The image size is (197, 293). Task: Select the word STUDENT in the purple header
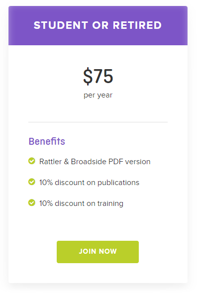tap(61, 25)
